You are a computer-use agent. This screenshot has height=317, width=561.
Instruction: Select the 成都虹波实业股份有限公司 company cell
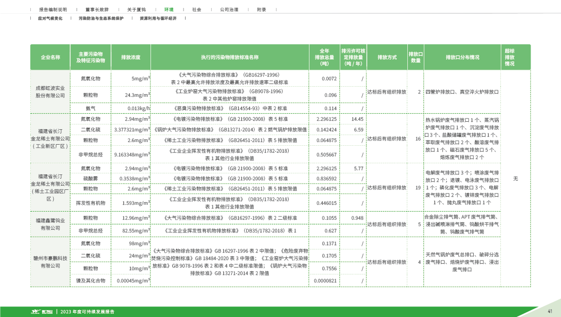click(x=51, y=91)
